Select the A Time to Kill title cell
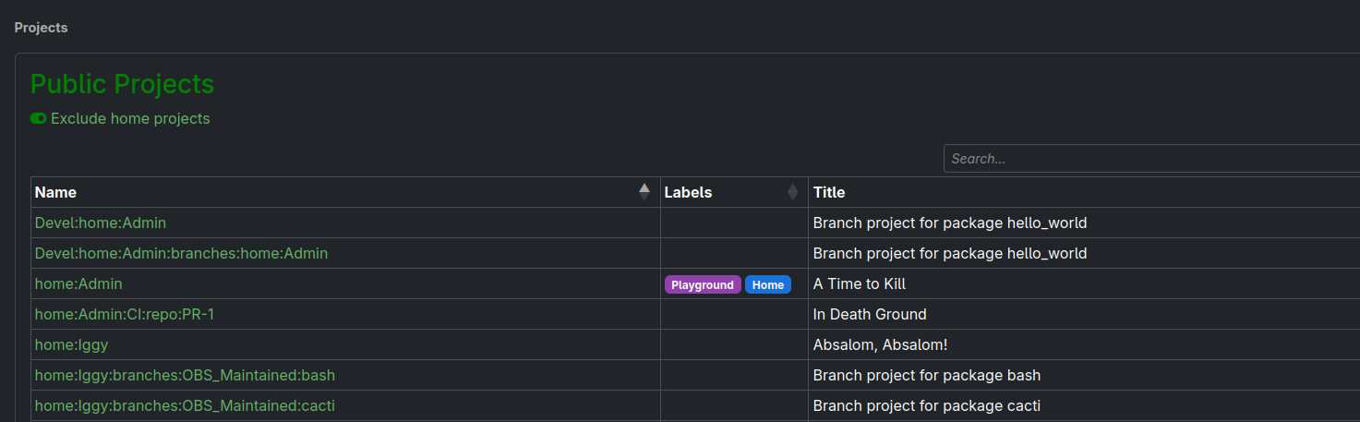 click(859, 283)
